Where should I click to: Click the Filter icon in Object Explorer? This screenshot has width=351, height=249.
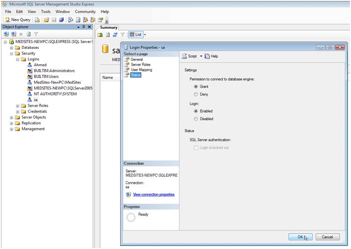coord(36,34)
